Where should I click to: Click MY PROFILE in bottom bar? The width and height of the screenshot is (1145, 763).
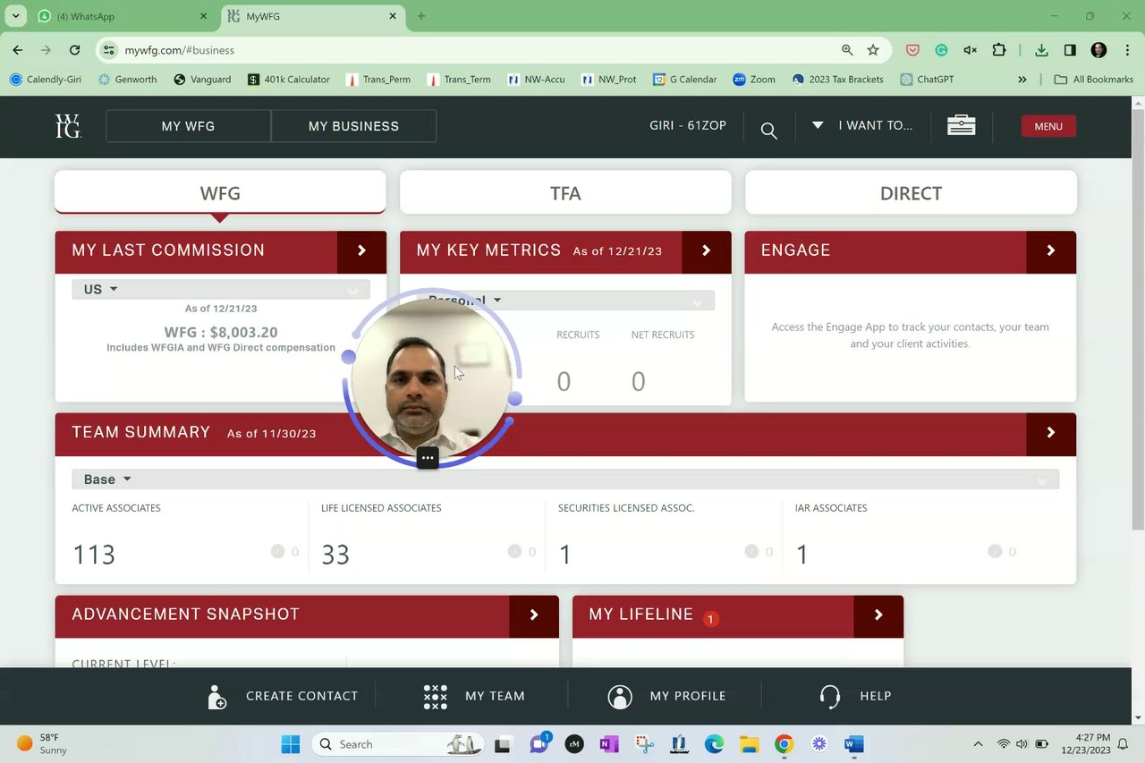tap(688, 696)
